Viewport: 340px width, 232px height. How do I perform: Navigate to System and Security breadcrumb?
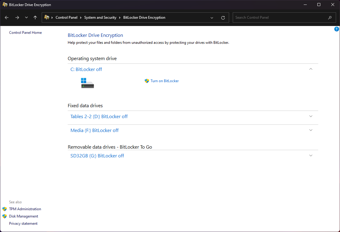coord(100,18)
